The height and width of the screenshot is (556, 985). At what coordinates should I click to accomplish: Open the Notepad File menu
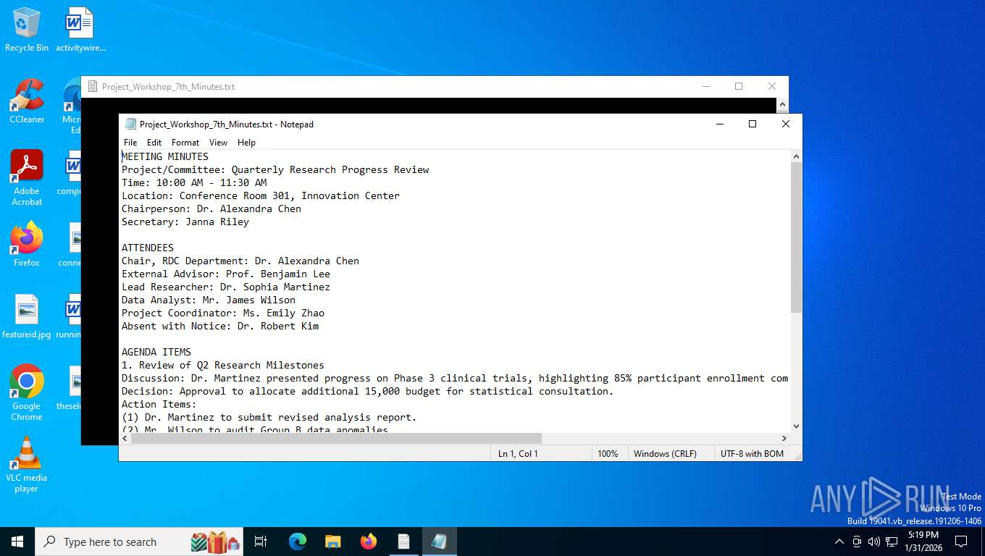click(130, 143)
